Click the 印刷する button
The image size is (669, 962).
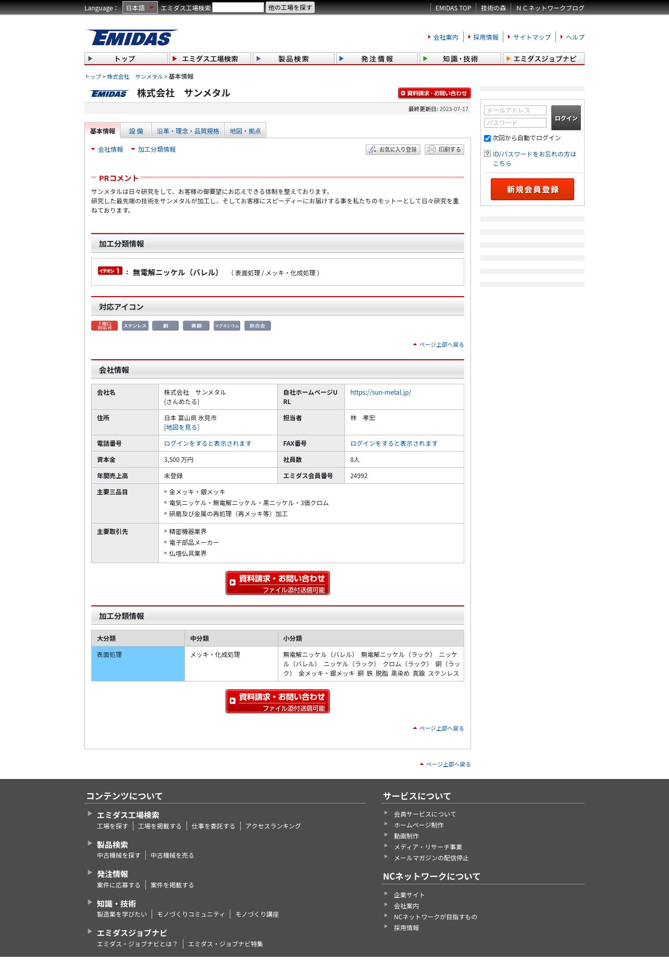coord(444,150)
